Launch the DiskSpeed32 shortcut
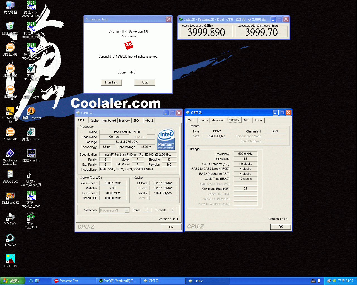Viewport: 357px width, 285px height. [10, 198]
